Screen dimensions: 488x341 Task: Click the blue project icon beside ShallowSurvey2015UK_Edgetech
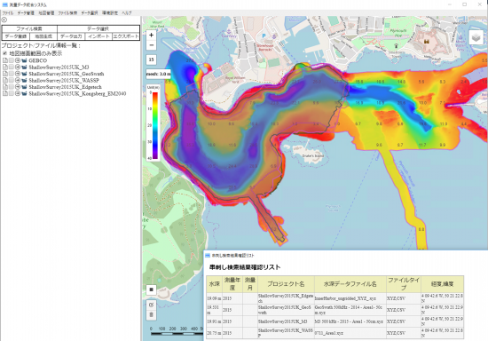pos(24,87)
